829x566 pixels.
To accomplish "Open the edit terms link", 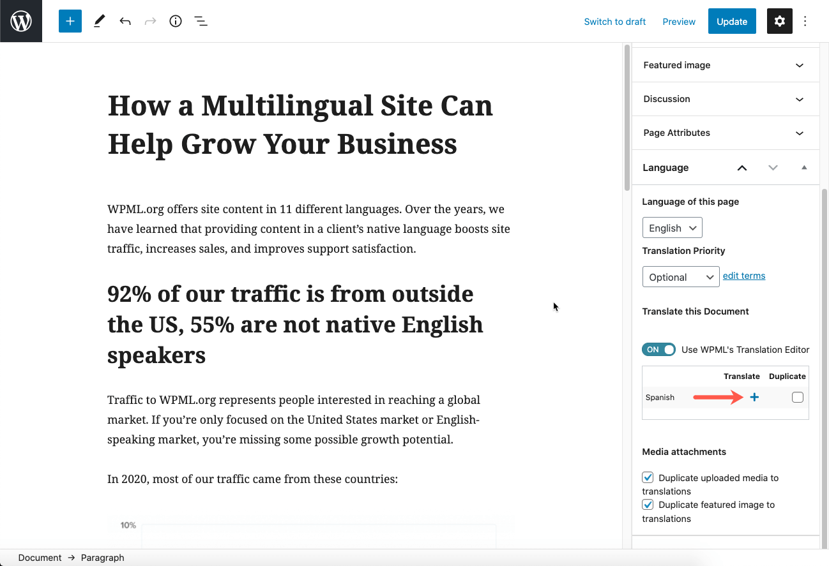I will coord(744,276).
